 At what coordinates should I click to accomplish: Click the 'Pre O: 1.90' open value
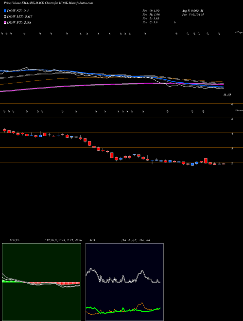click(x=151, y=11)
